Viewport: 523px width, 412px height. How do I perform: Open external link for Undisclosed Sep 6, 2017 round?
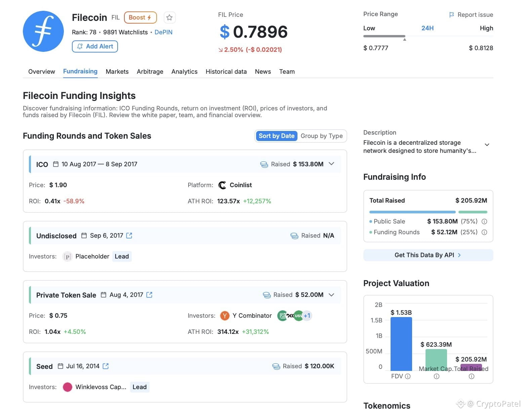pyautogui.click(x=129, y=236)
